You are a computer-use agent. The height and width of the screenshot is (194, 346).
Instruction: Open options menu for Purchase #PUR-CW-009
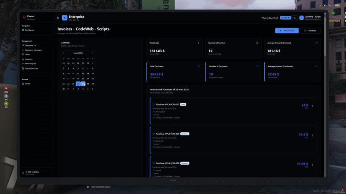point(313,135)
